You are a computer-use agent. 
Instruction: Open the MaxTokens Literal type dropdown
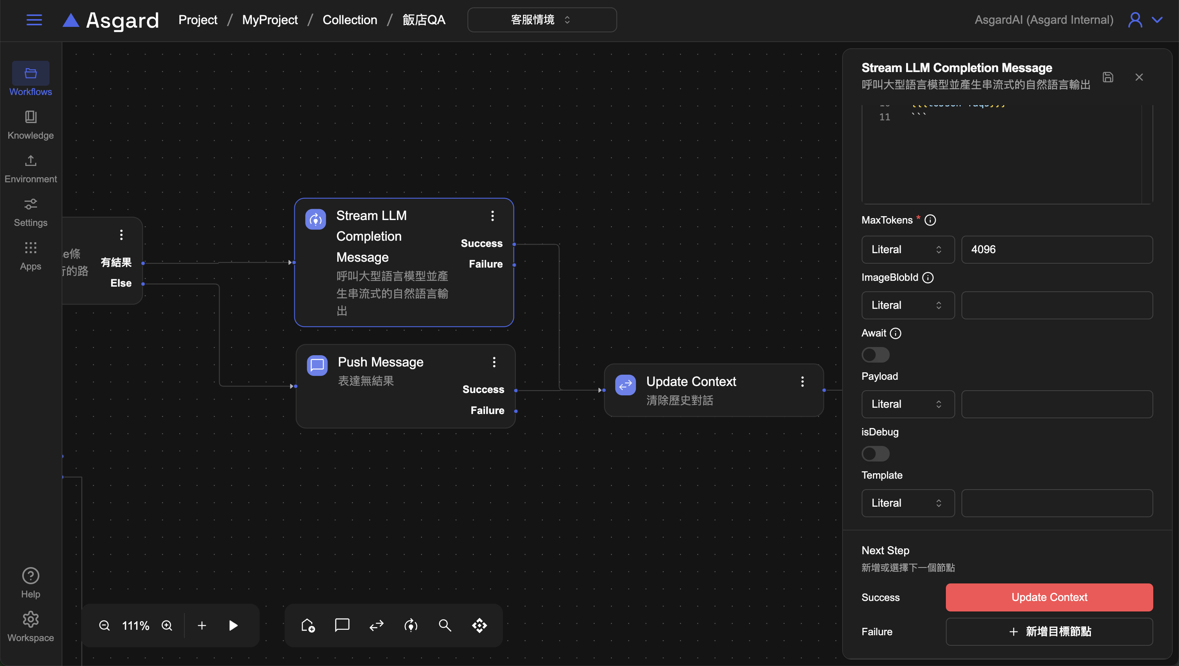click(x=908, y=249)
